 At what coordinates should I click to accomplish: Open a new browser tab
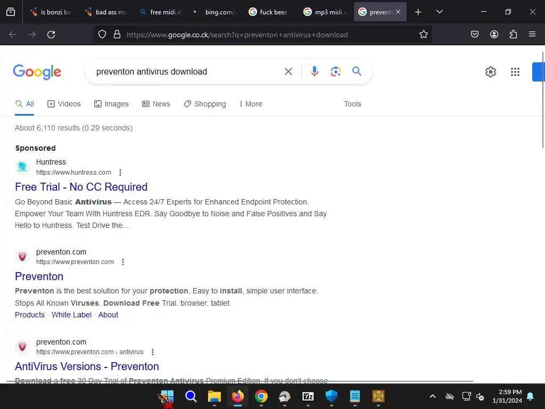[x=418, y=12]
